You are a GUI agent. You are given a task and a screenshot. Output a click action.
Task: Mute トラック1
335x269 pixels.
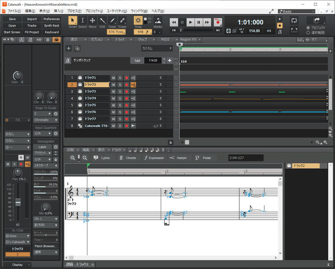coord(114,78)
